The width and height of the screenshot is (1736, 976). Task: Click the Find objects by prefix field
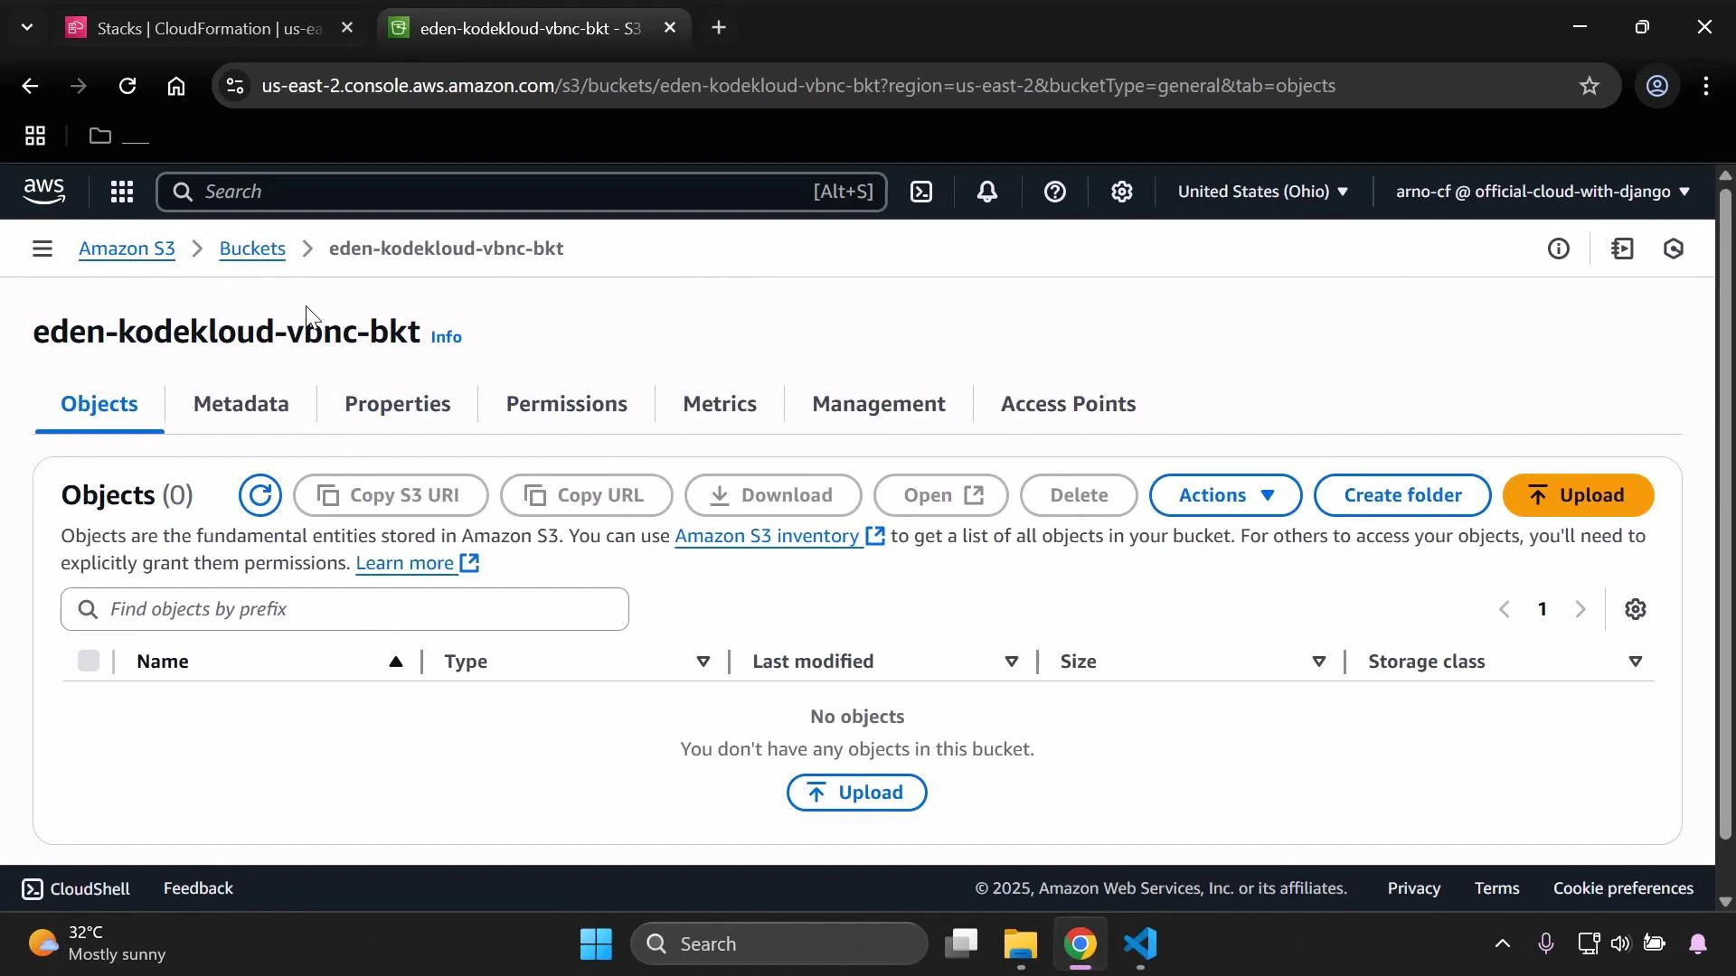pos(344,608)
